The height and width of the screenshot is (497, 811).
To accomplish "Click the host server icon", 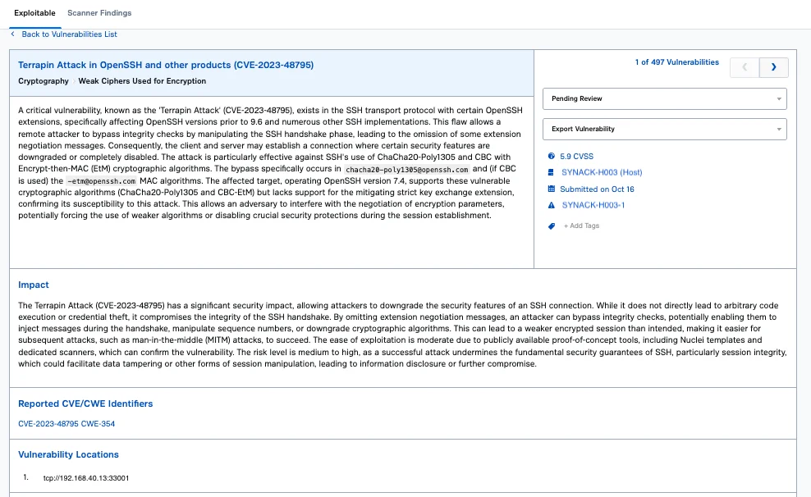I will [551, 172].
